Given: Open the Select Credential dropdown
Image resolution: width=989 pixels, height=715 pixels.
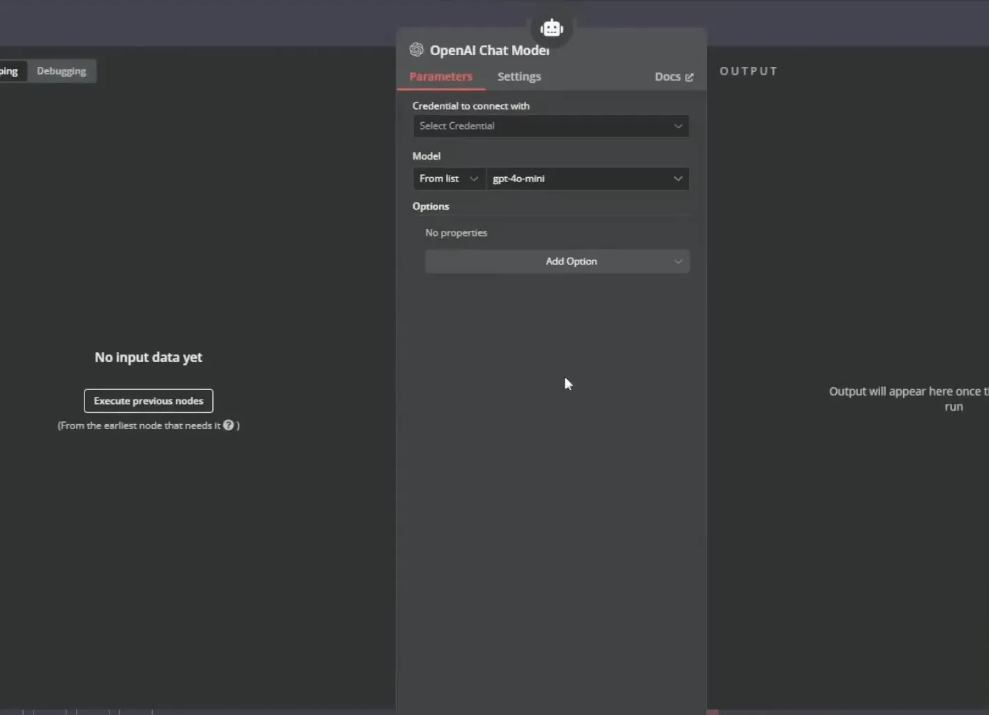Looking at the screenshot, I should tap(551, 126).
